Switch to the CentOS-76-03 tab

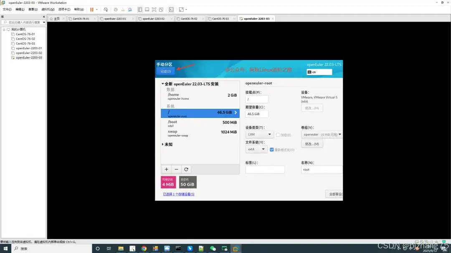tap(220, 19)
